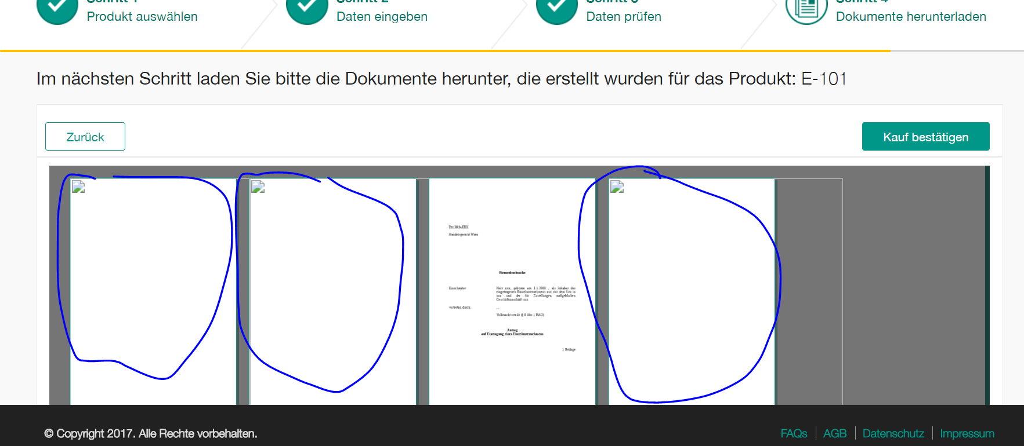Click the broken image icon on first page
This screenshot has width=1024, height=446.
pos(78,187)
